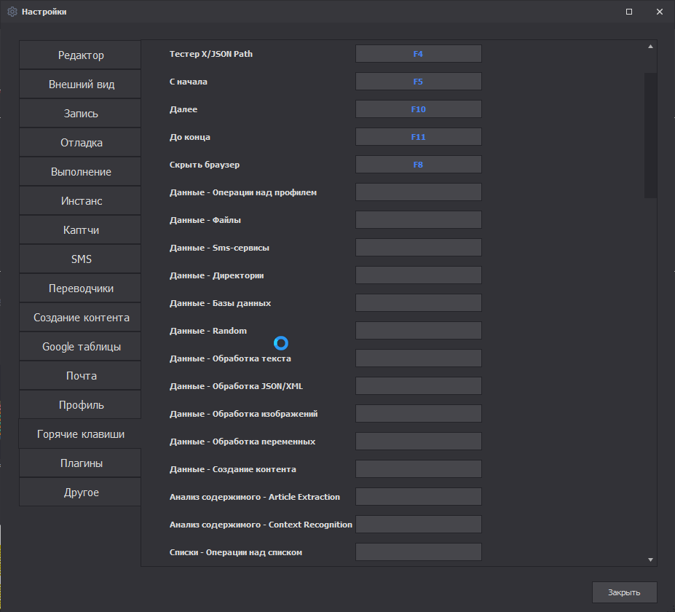Image resolution: width=675 pixels, height=612 pixels.
Task: Switch to Профиль tab
Action: (80, 405)
